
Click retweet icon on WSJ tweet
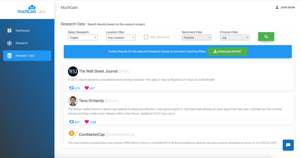click(x=71, y=88)
